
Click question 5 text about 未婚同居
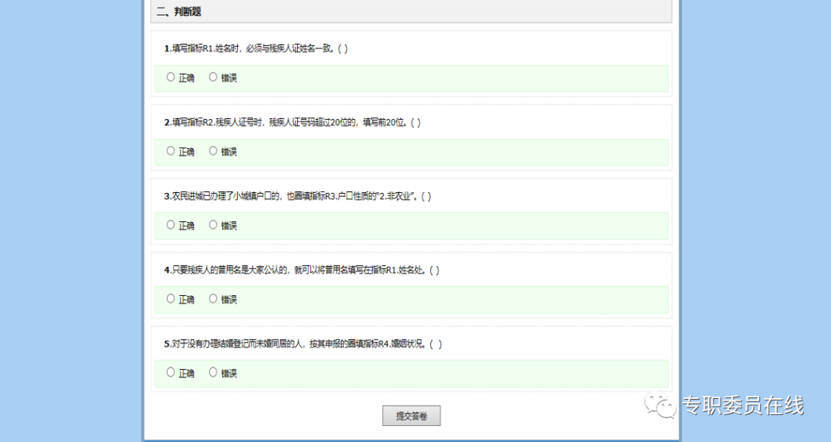[x=303, y=344]
